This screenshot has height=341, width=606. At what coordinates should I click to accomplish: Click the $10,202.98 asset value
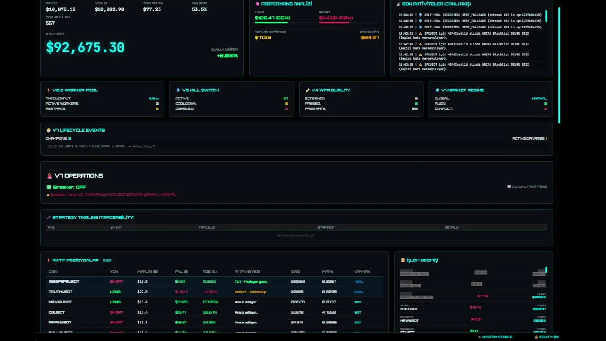[109, 9]
